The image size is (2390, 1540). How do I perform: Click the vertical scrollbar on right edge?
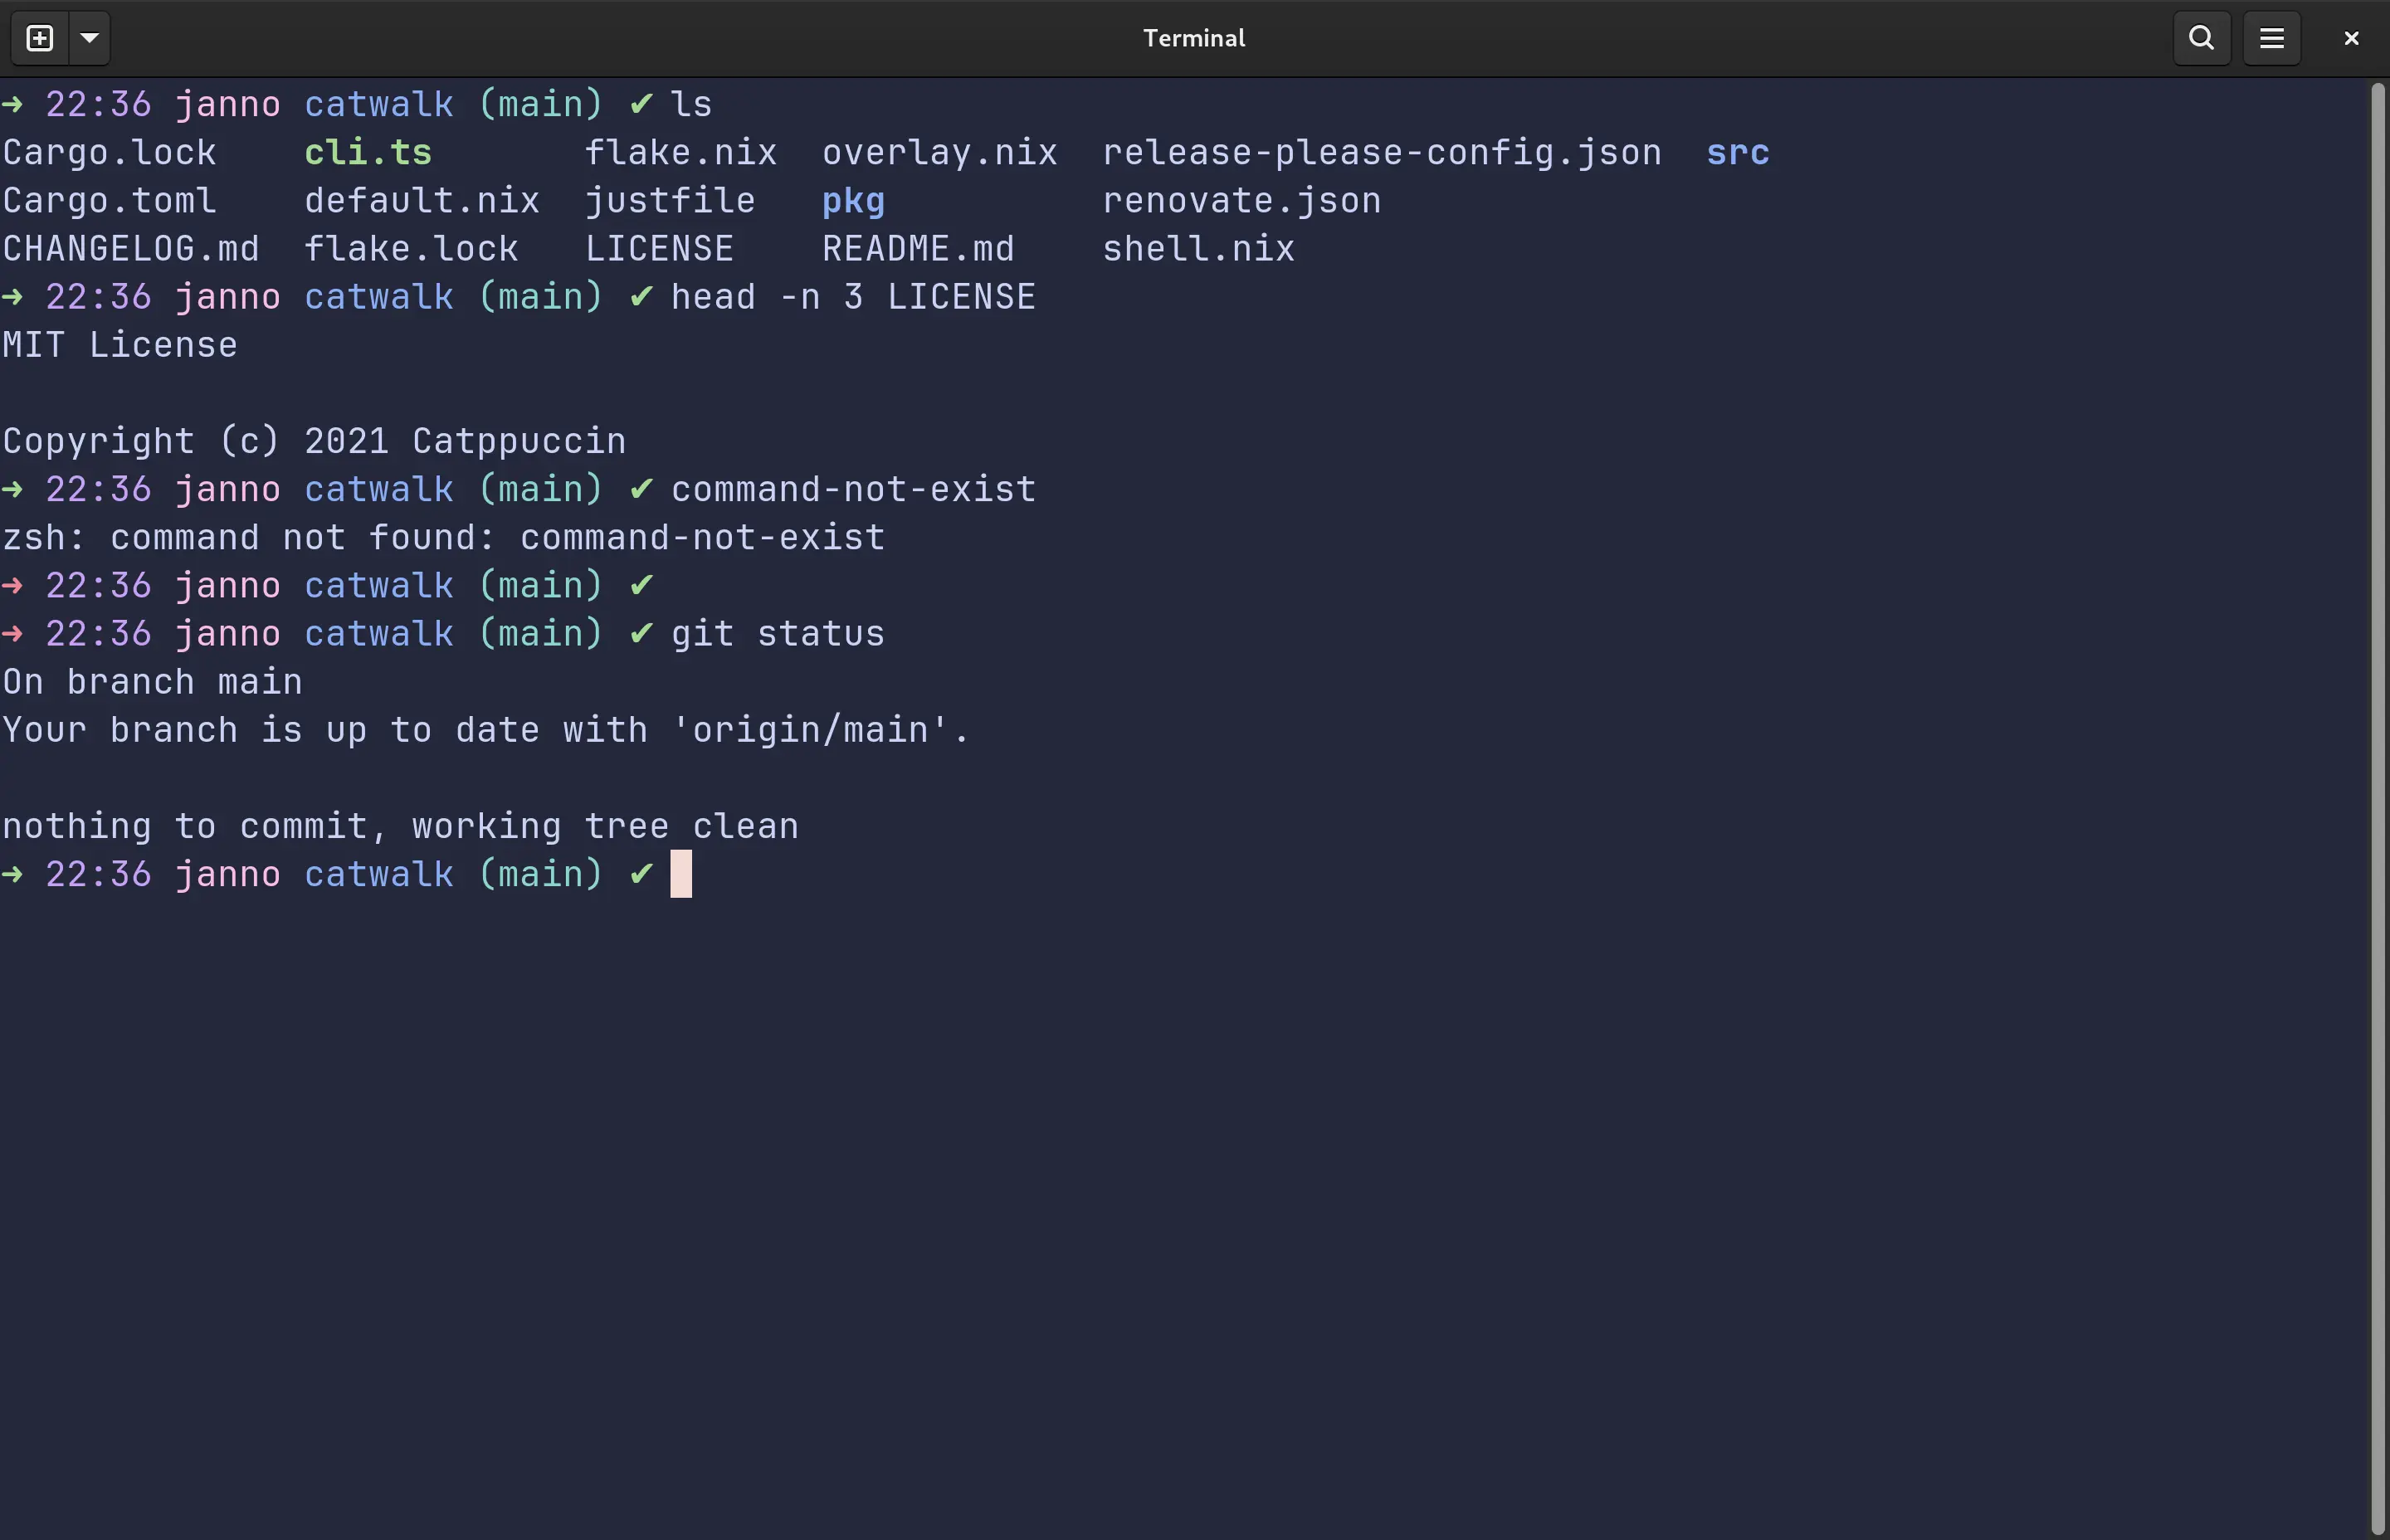(x=2377, y=800)
